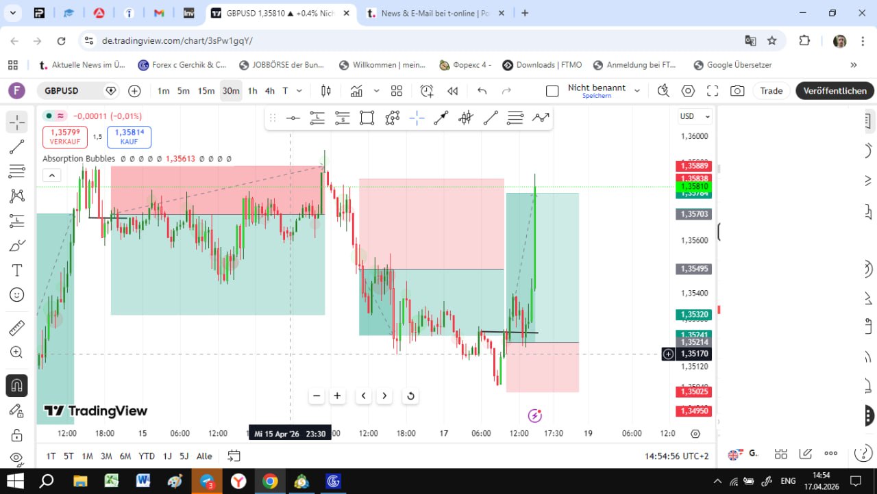Open the indicators menu

click(356, 91)
